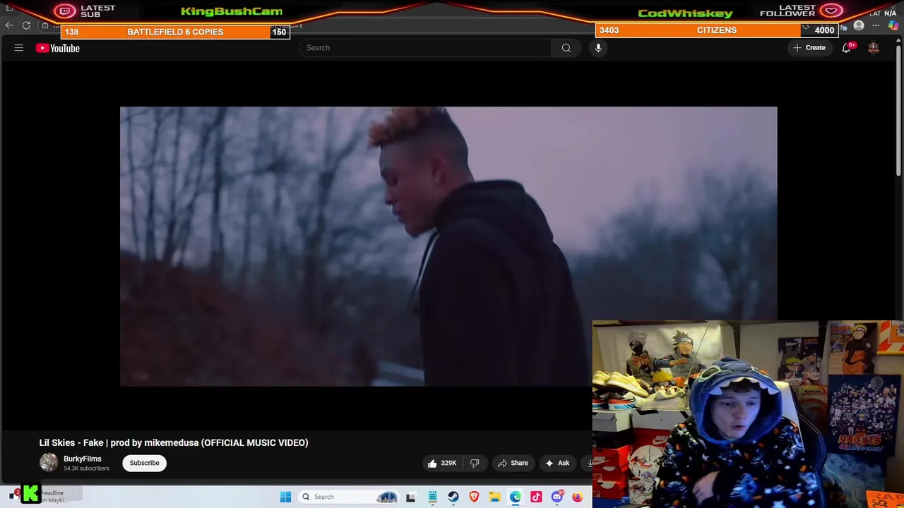Open the Windows Start menu
Screen dimensions: 904x508
(285, 497)
